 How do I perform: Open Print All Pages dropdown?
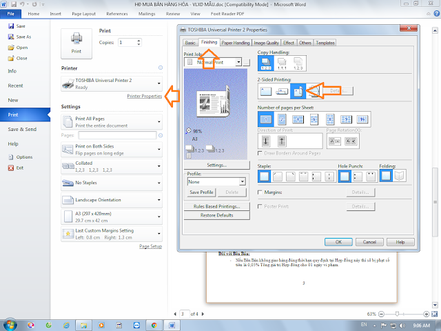click(112, 122)
